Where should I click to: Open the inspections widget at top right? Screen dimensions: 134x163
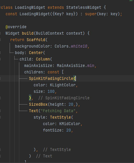[131, 1]
